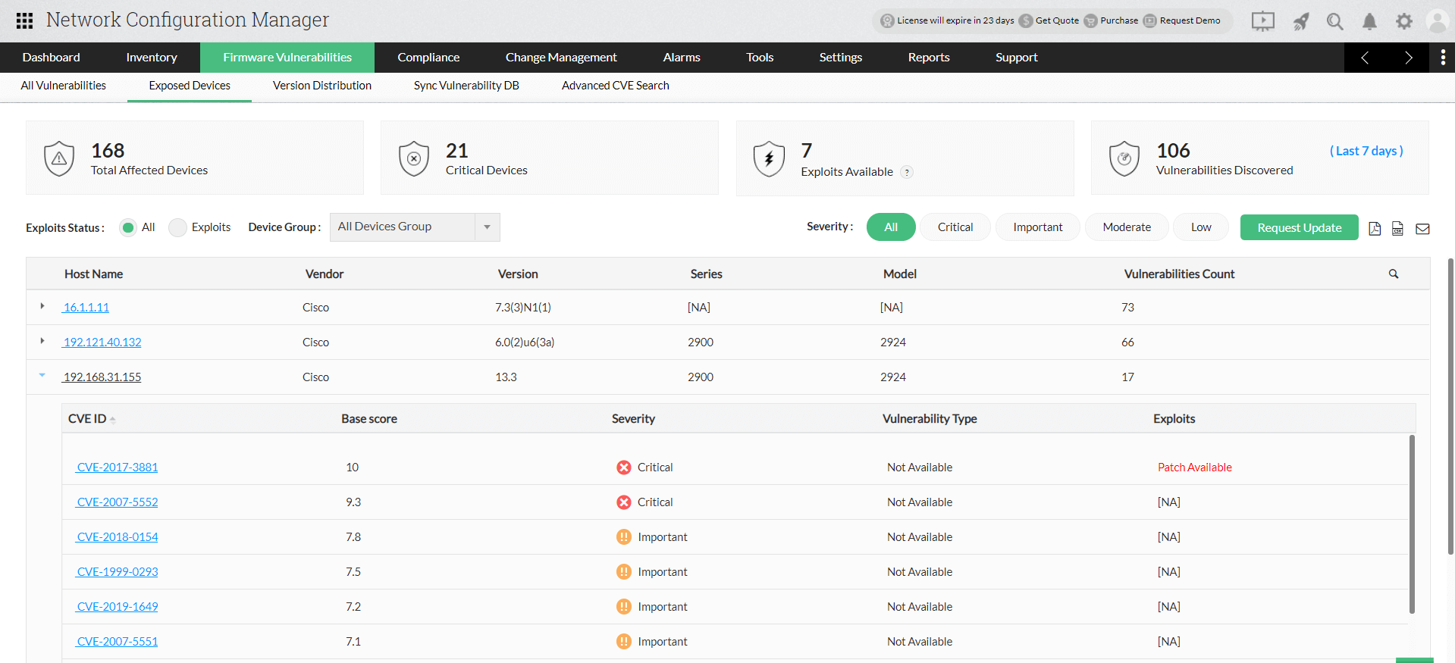Viewport: 1455px width, 663px height.
Task: Open the settings gear icon in header
Action: pos(1404,21)
